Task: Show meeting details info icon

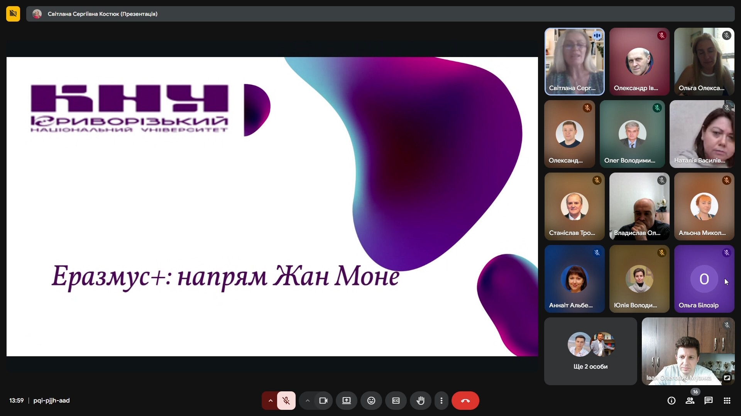Action: 672,401
